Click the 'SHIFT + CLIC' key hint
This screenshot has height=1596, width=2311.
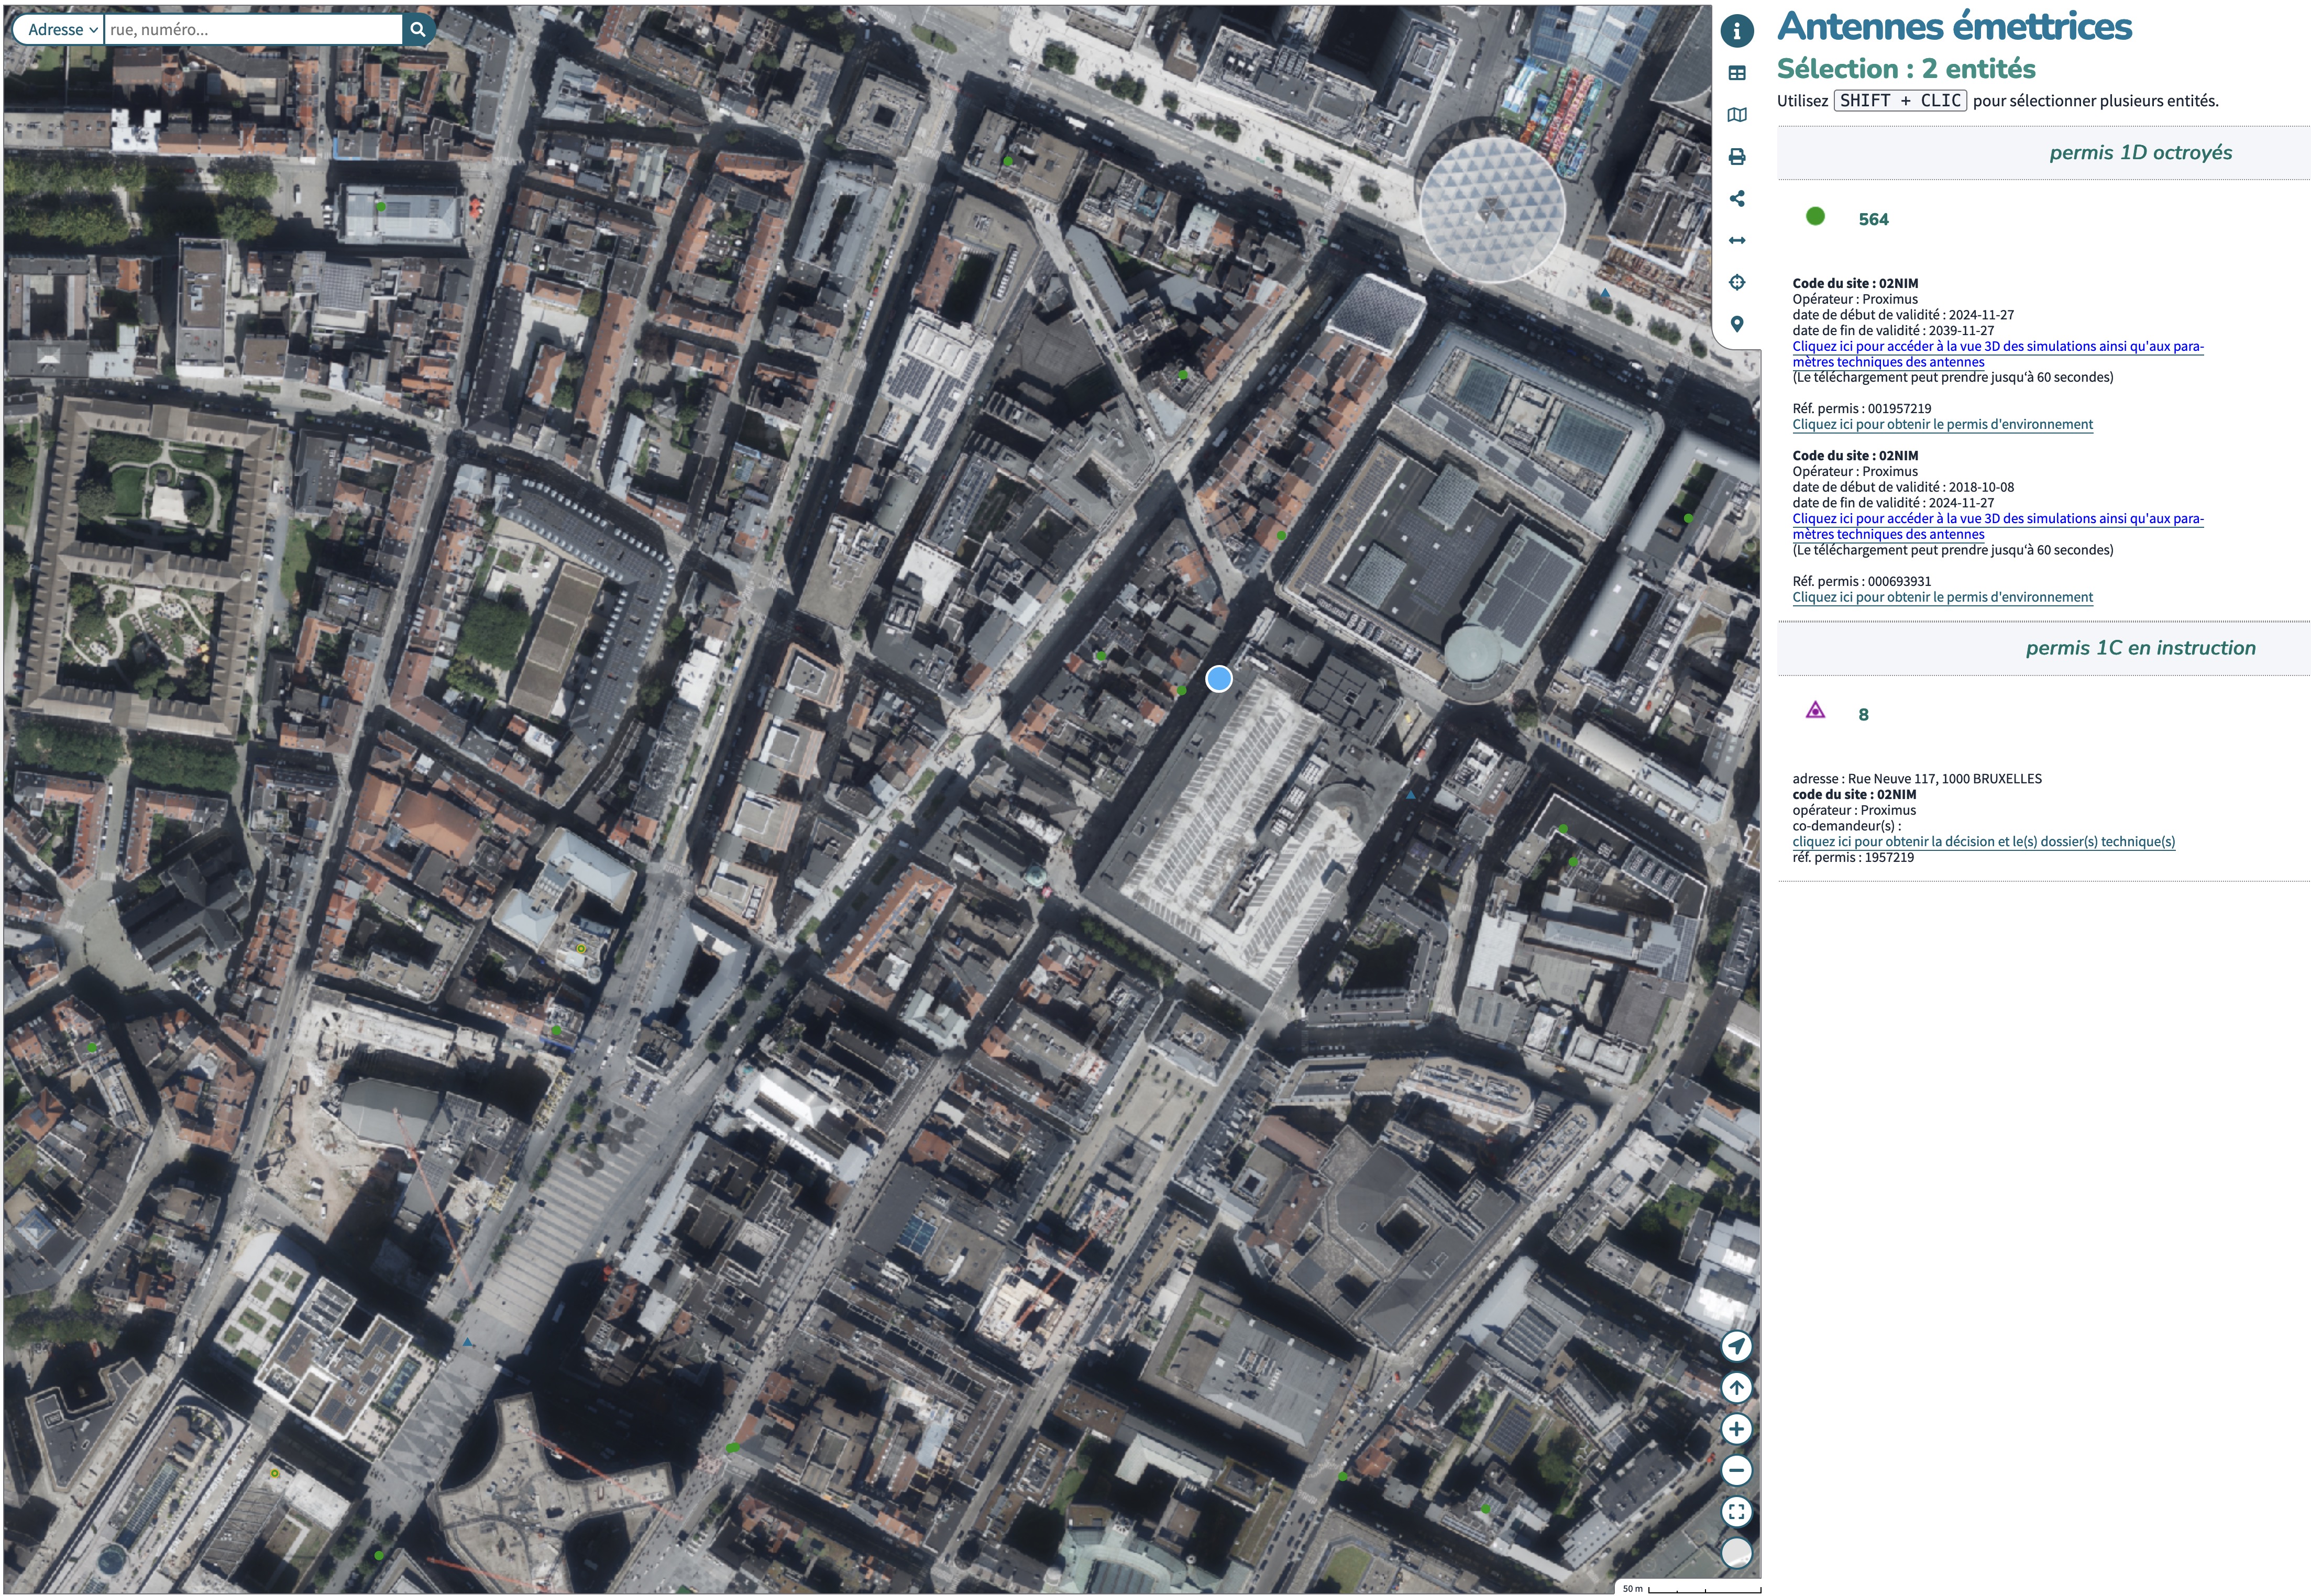(1900, 100)
